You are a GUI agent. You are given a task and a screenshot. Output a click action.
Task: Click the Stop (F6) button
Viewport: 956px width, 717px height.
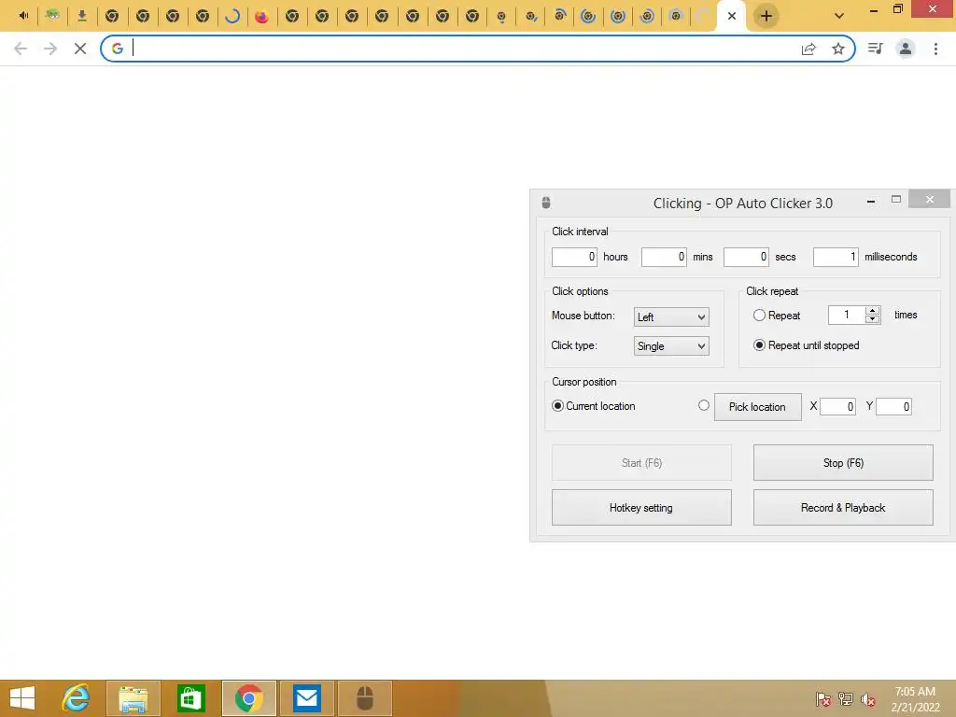pyautogui.click(x=843, y=463)
